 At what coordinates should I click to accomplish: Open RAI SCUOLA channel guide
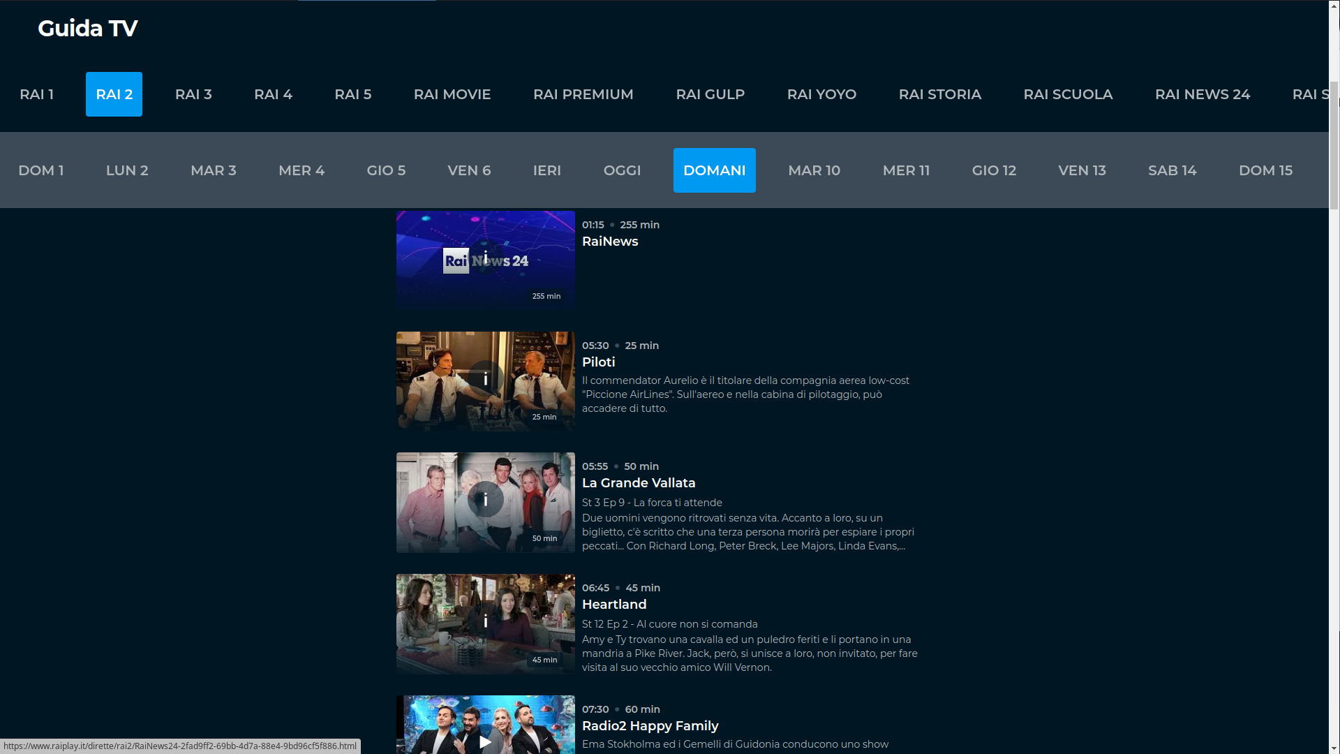click(1068, 94)
